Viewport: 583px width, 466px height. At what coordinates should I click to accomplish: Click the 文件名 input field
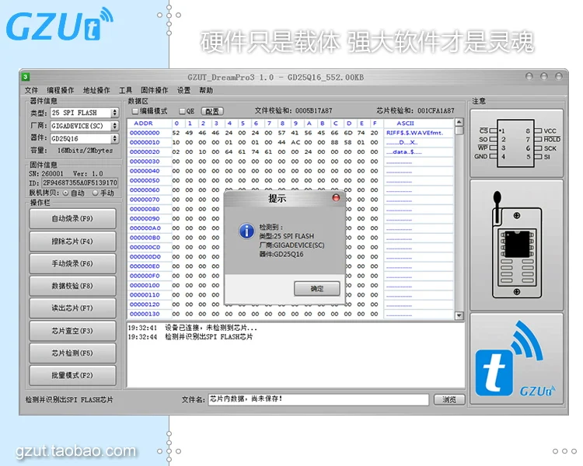318,399
